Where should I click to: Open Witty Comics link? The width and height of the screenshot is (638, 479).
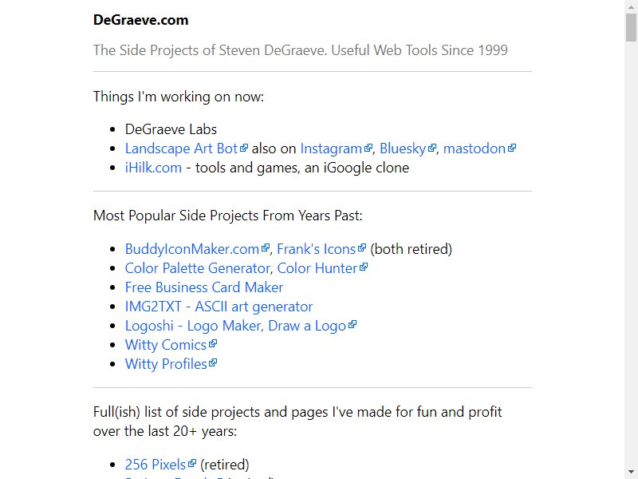pyautogui.click(x=166, y=345)
